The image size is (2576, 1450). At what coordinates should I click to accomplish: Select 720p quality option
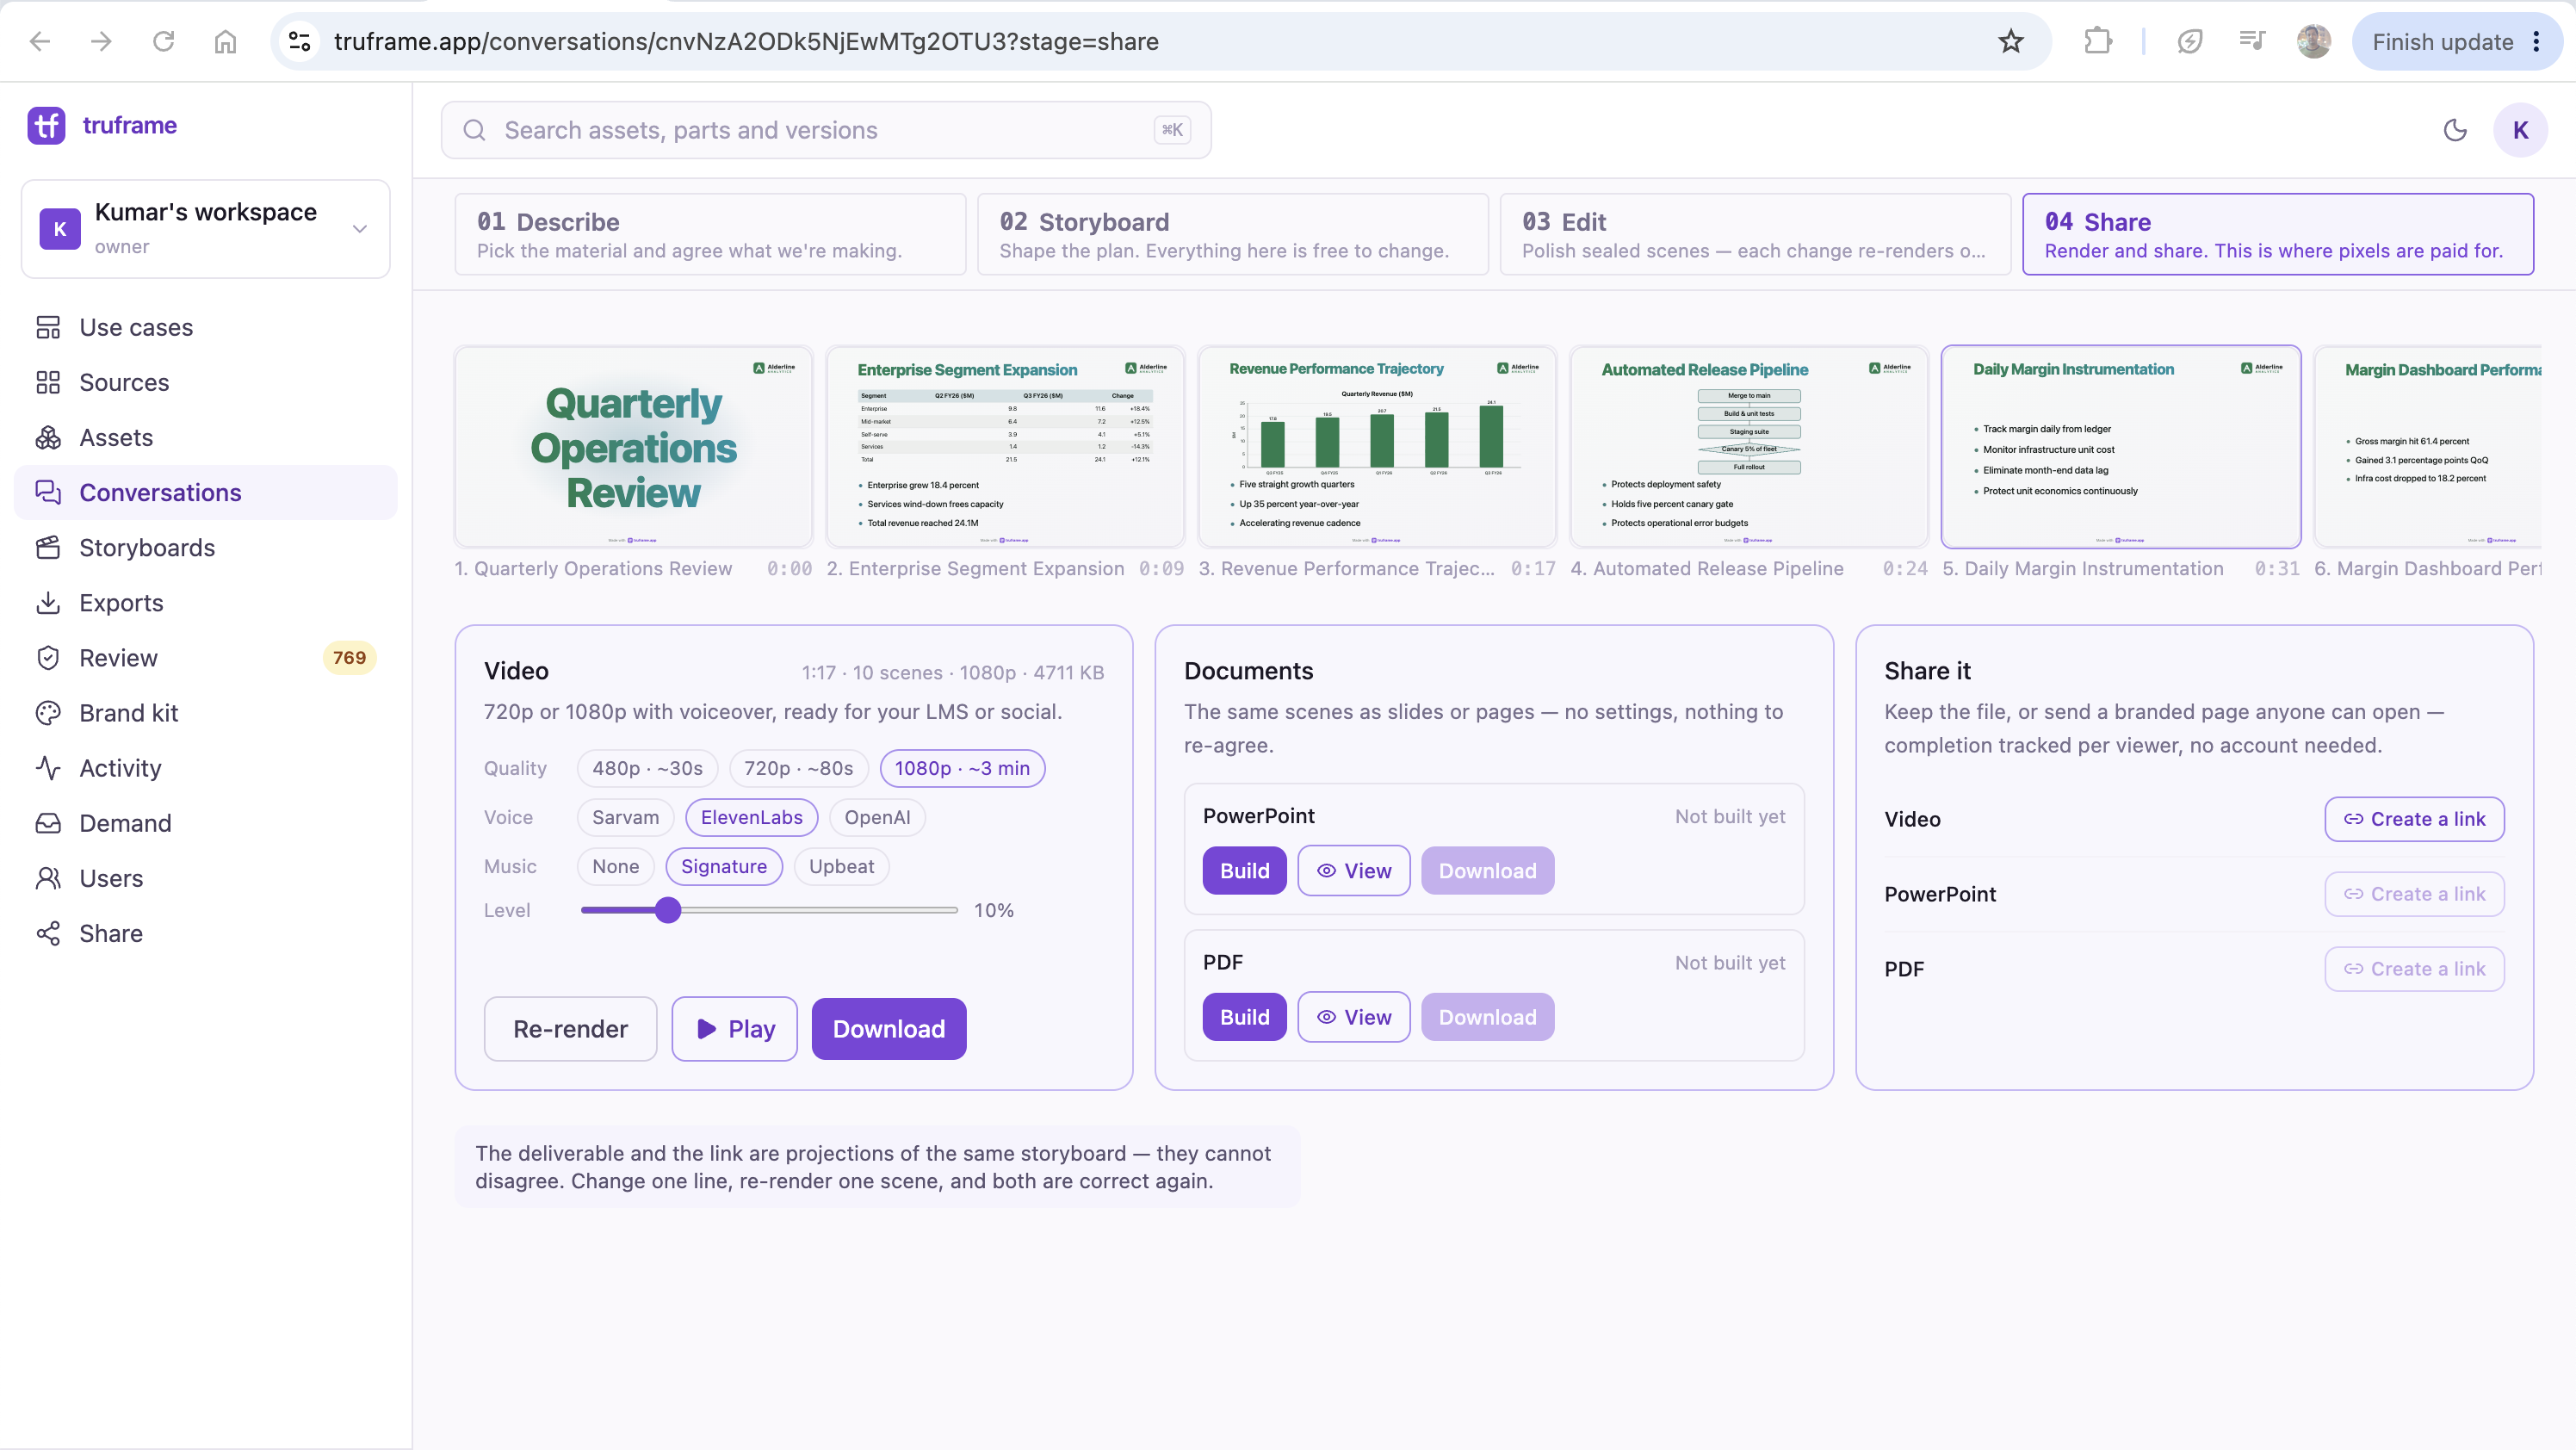pos(799,768)
